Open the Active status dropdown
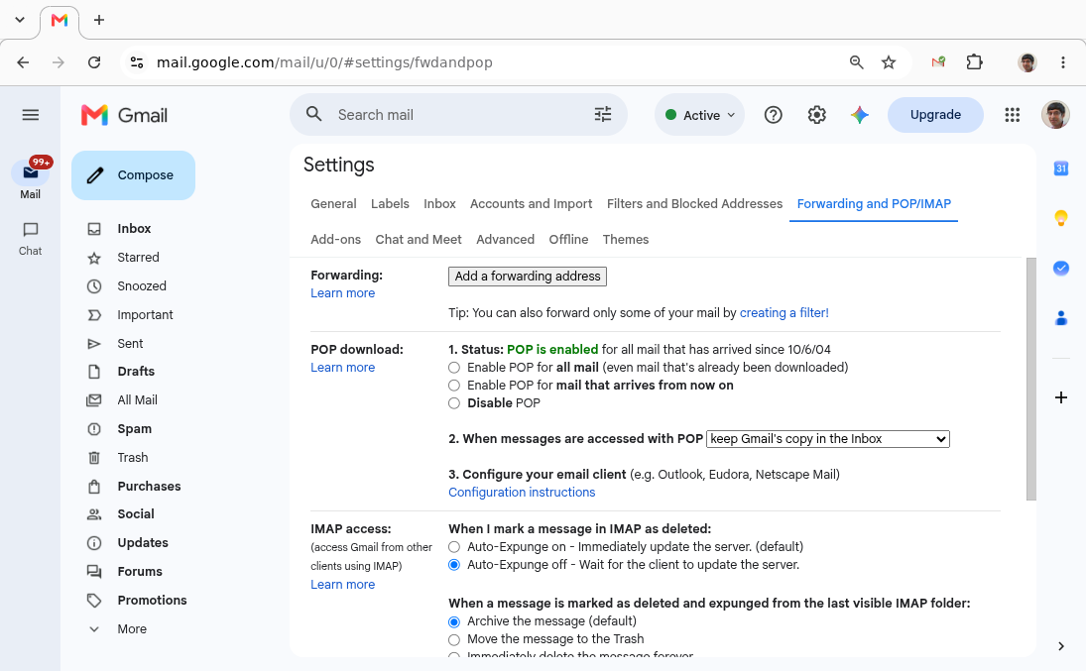 699,115
